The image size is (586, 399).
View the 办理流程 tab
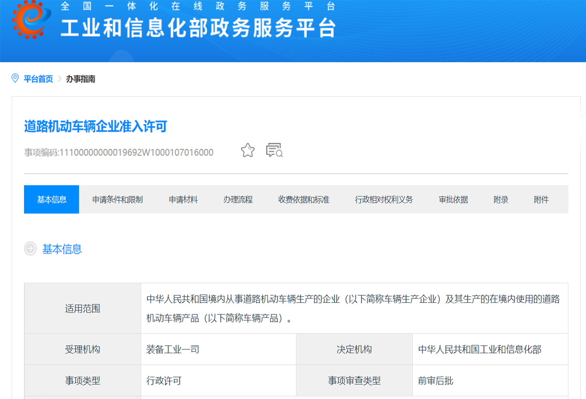click(238, 199)
